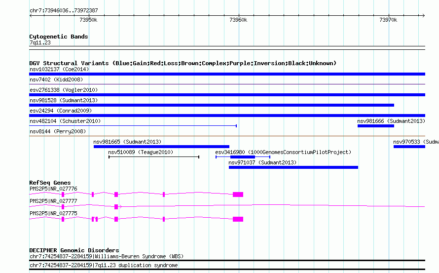Open the nsv8144 (Perry2008) complex variant line
Screen dimensions: 439x273
coord(227,136)
